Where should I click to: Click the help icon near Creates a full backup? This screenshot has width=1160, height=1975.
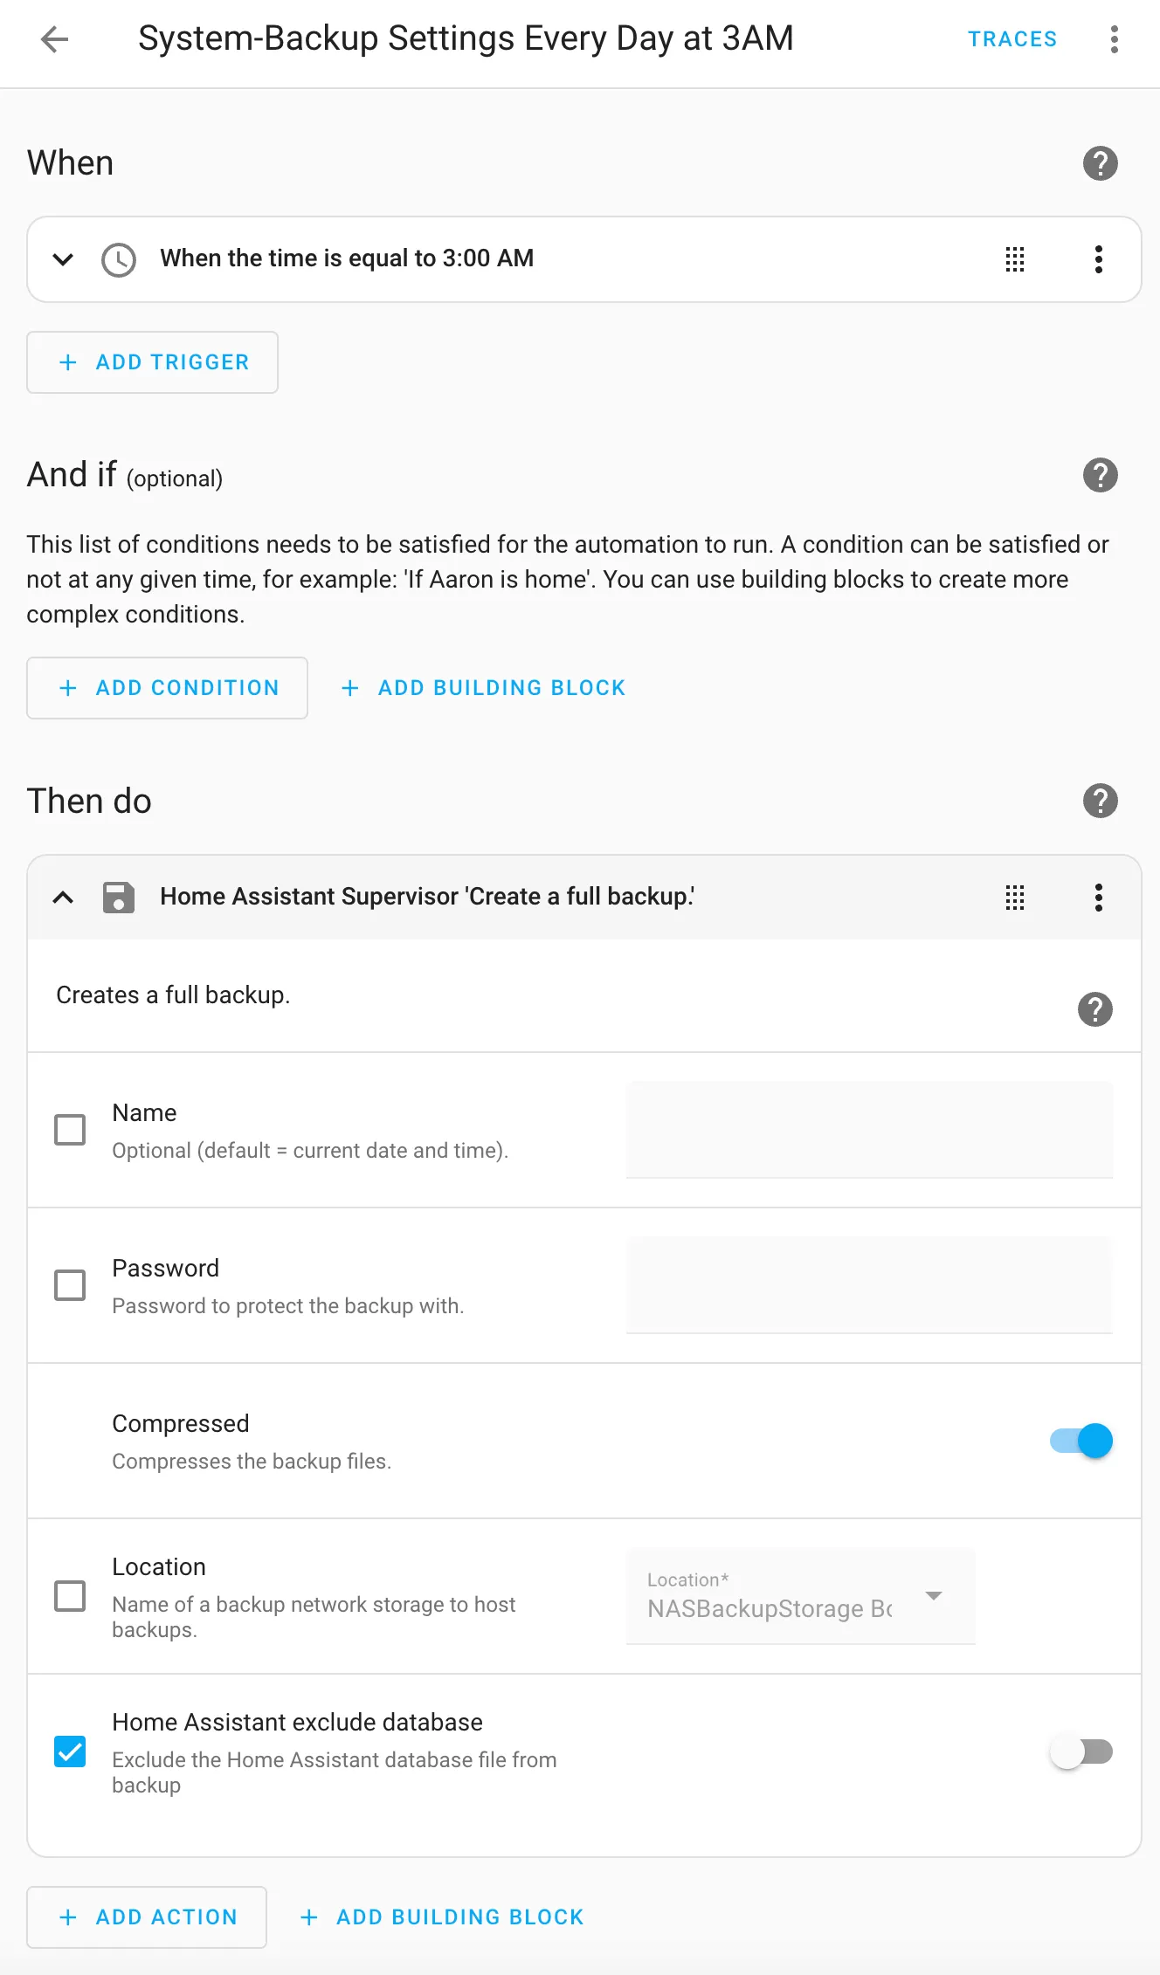(1094, 1010)
